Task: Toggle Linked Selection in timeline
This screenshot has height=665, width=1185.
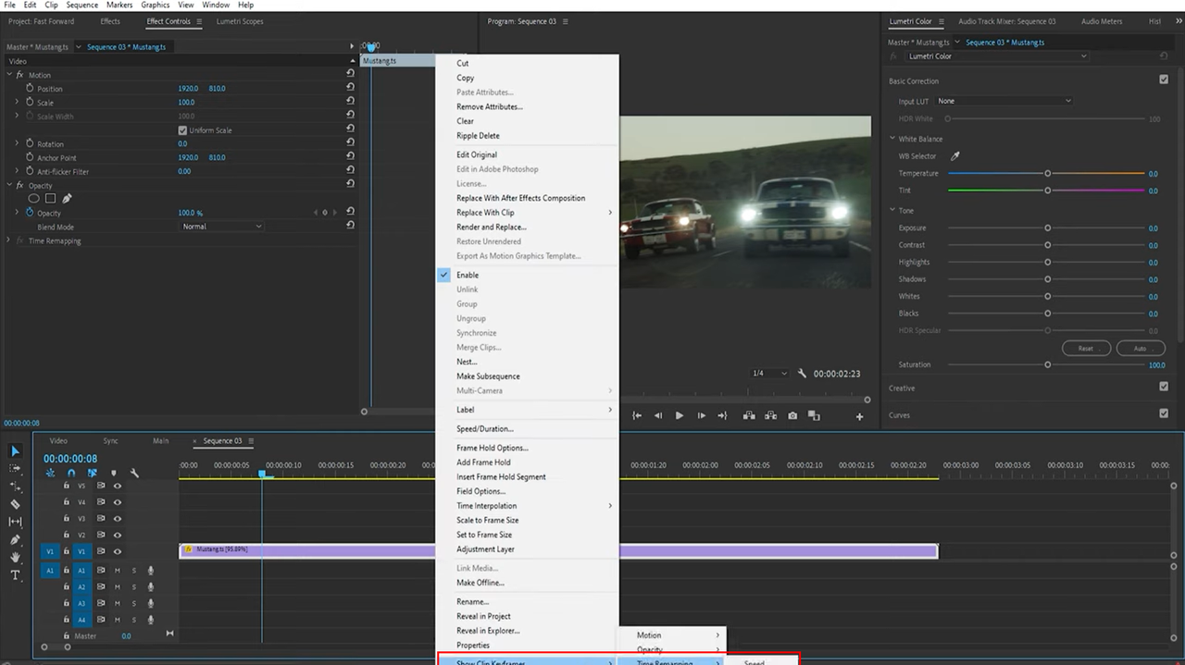Action: pos(92,473)
